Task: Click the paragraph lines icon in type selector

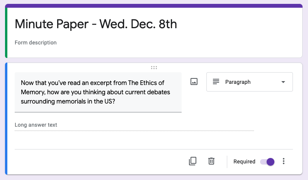Action: click(x=216, y=82)
